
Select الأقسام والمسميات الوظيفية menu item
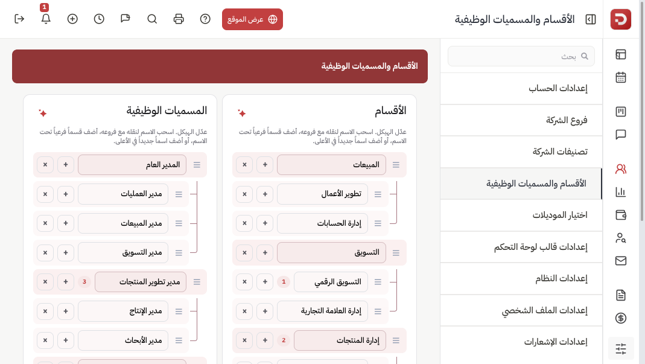pyautogui.click(x=521, y=184)
